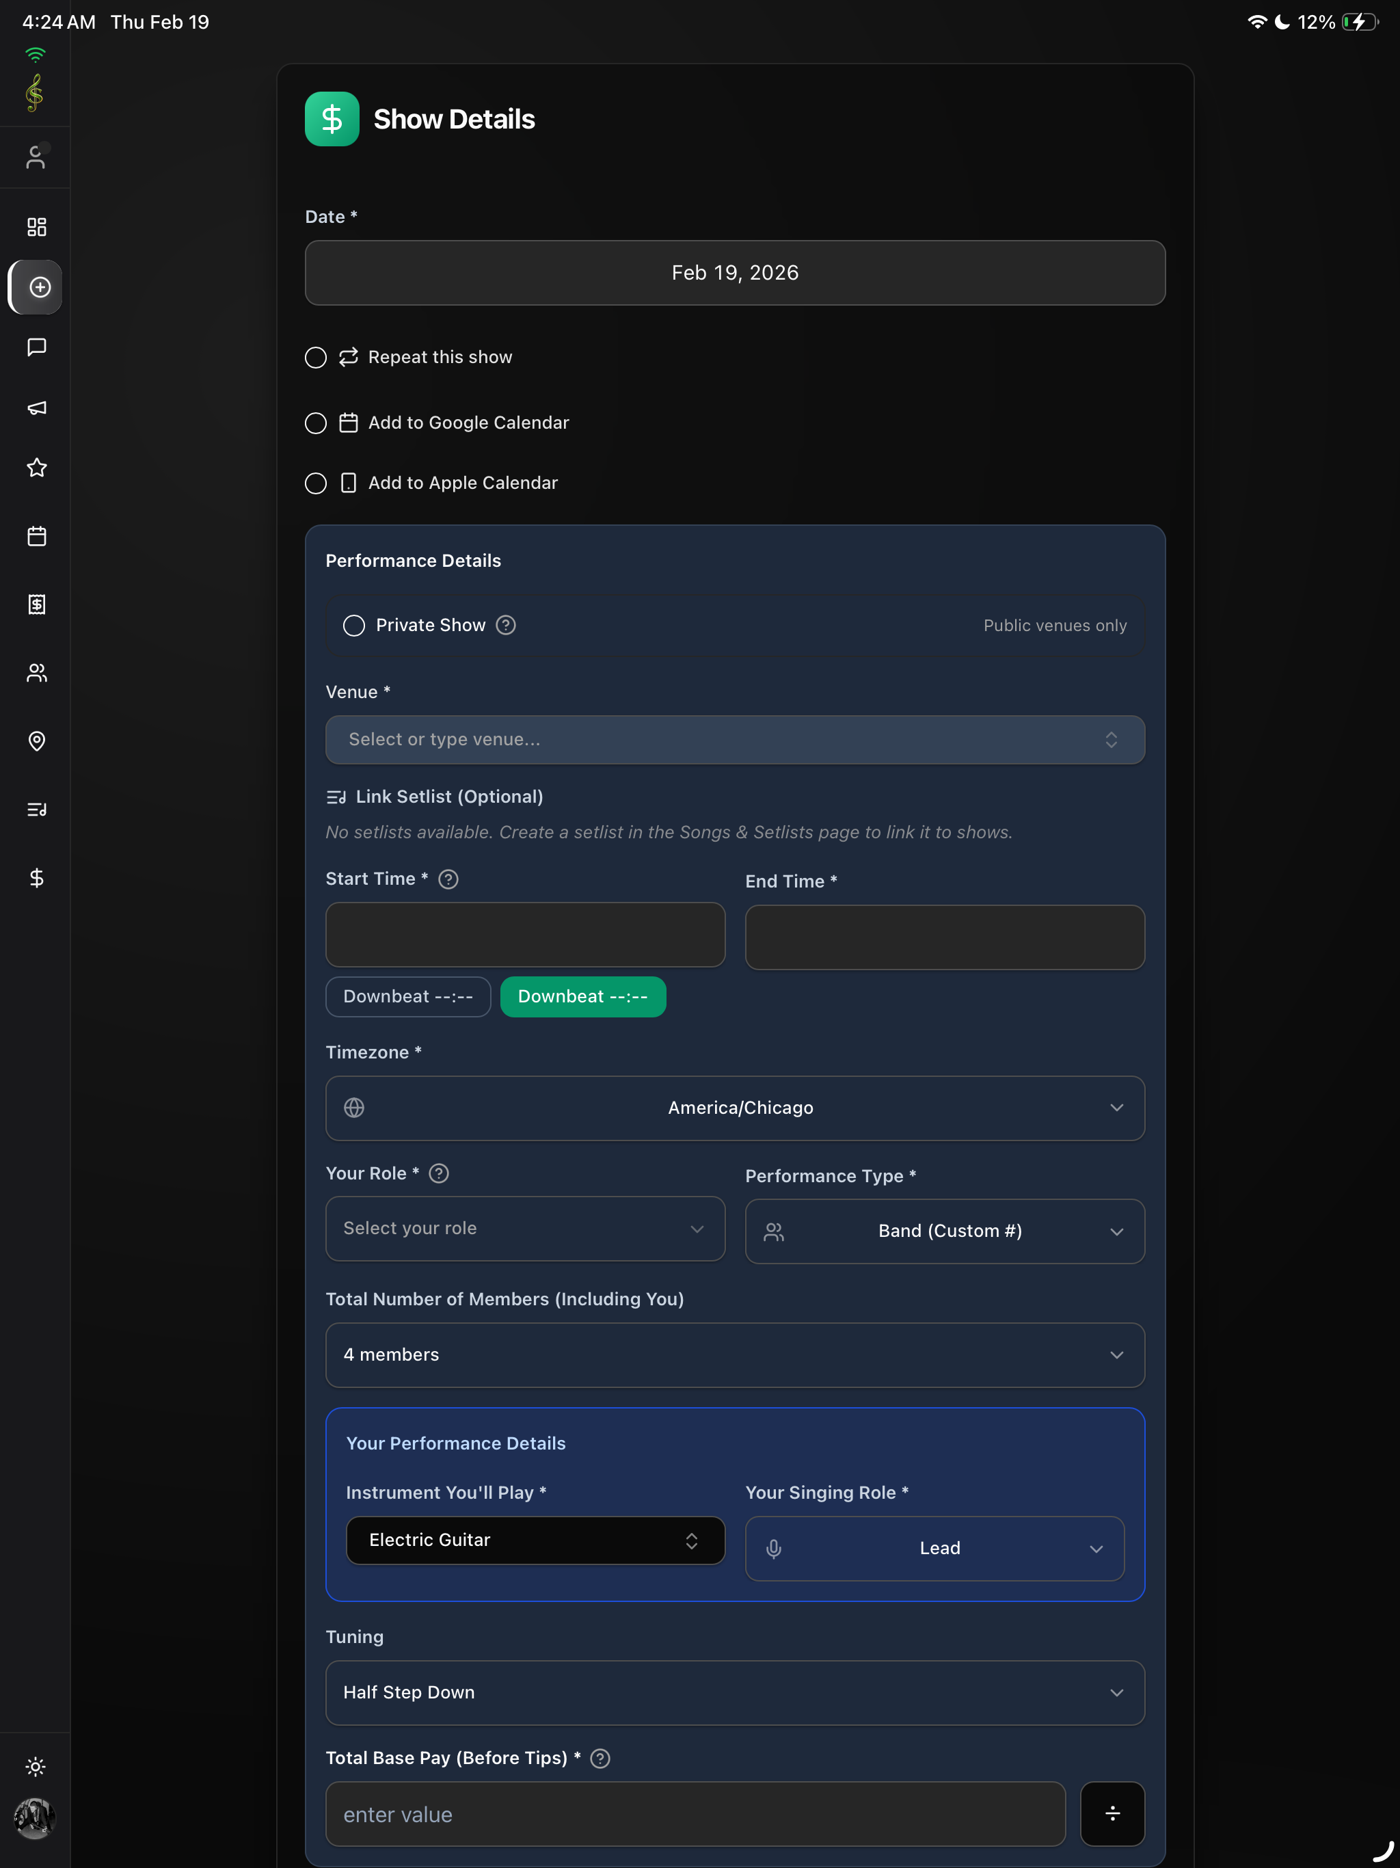This screenshot has width=1400, height=1868.
Task: Click the Google Calendar calendar icon
Action: coord(349,423)
